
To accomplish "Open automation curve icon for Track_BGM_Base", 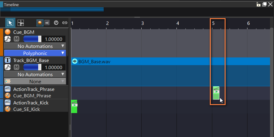I will 7,67.
